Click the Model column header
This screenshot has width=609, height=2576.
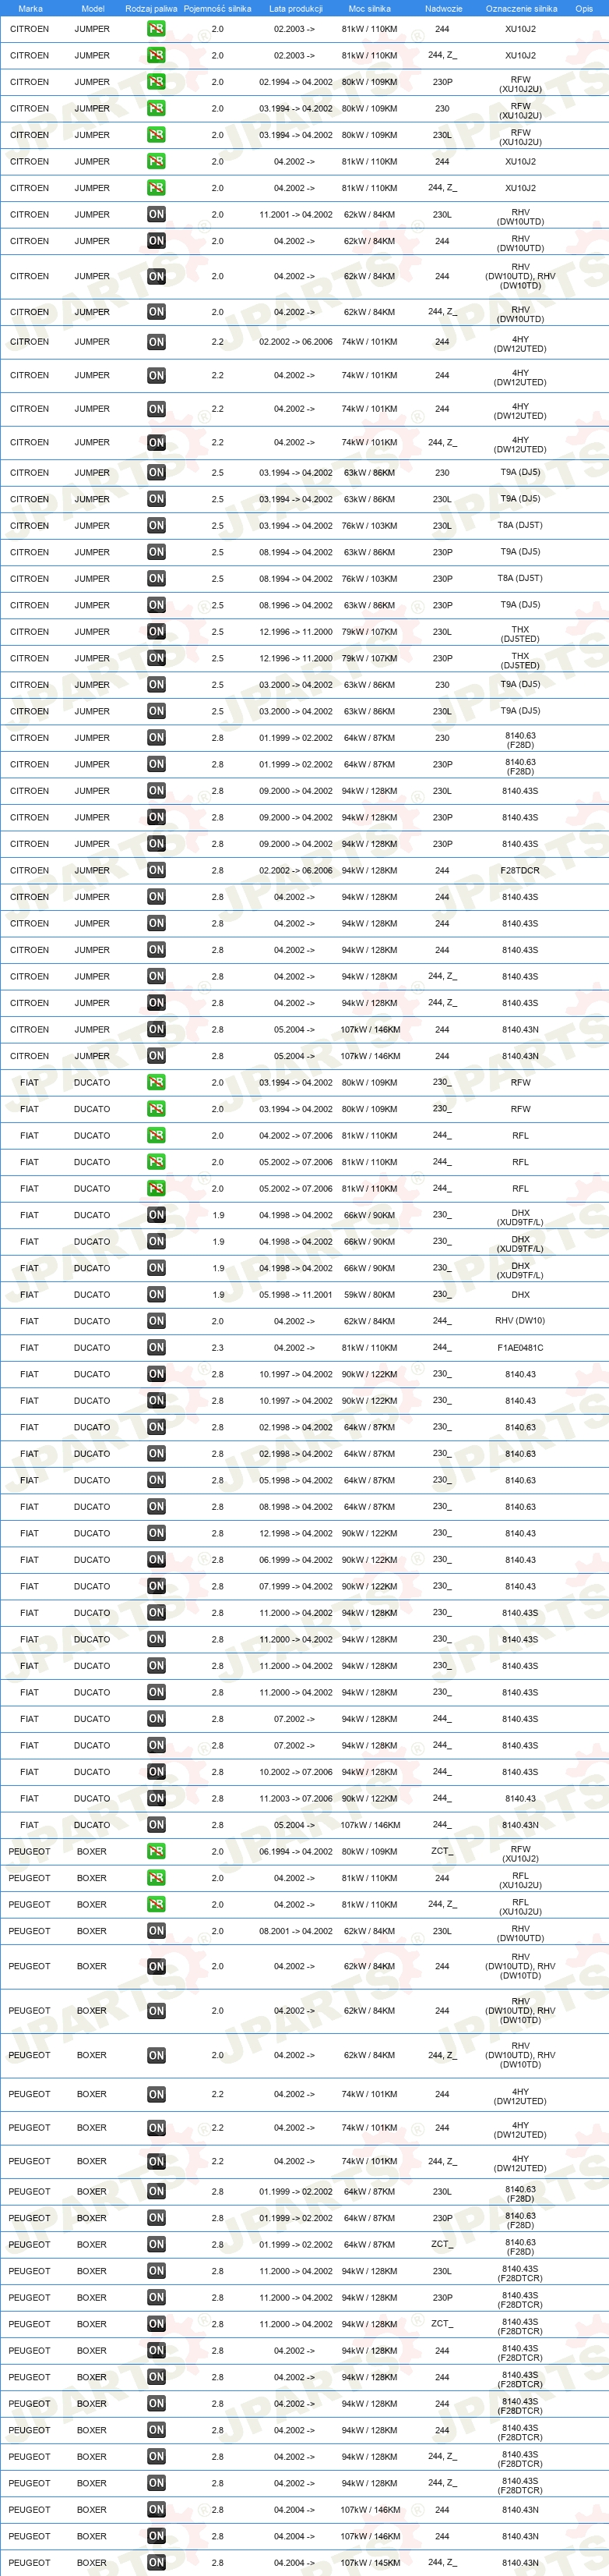(92, 8)
